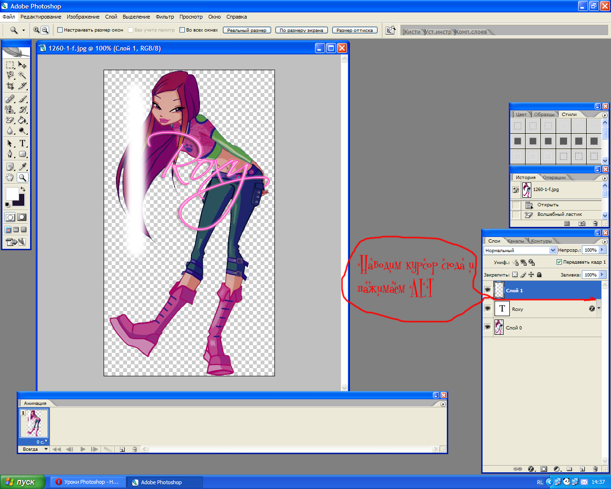Toggle lock all padlock in Layers panel

pos(539,275)
